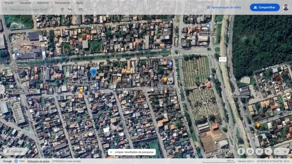
Task: Click the blue search result pin
Action: tap(94, 72)
